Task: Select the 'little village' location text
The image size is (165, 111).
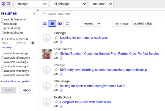Action: [62, 81]
